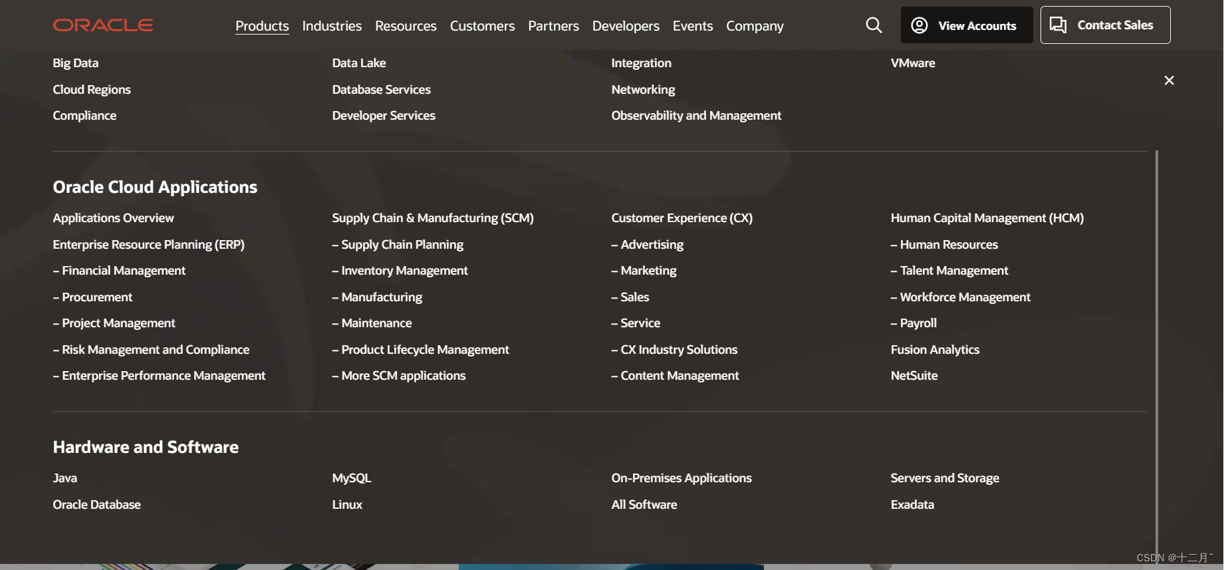Screen dimensions: 1224x570
Task: Go to Human Capital Management (HCM)
Action: [x=987, y=218]
